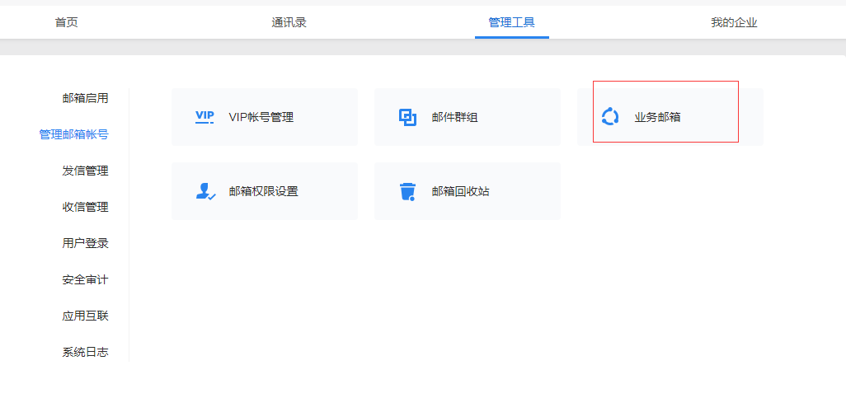Switch to the 首页 tab

click(67, 22)
